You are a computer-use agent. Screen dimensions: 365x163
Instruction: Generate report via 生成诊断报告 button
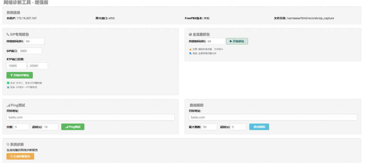coord(20,156)
